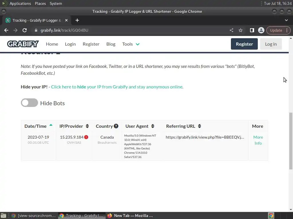Sort table by Date/Time
The image size is (293, 219).
[x=38, y=126]
